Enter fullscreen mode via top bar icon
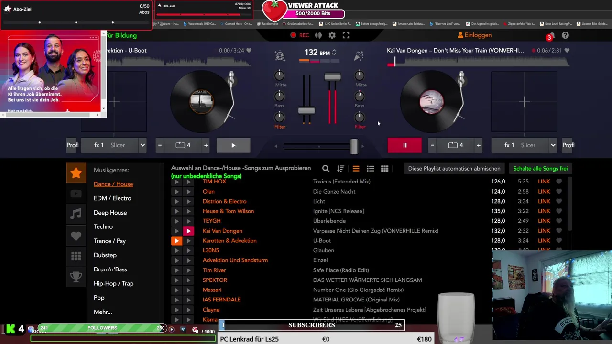 (x=346, y=35)
